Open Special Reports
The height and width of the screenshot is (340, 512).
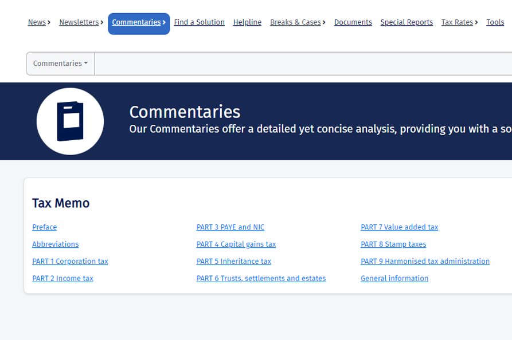[x=407, y=22]
